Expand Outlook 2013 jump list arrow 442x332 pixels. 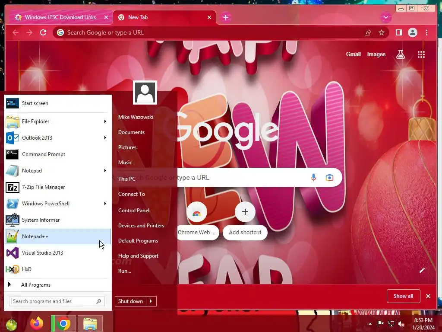(105, 138)
